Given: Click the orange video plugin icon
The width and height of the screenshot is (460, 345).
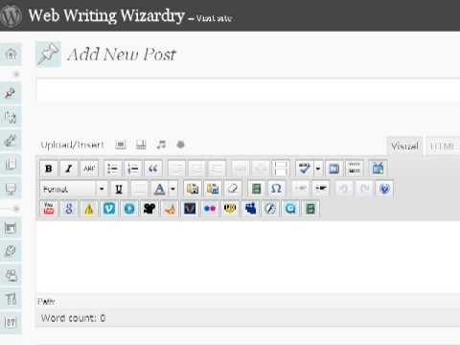Looking at the screenshot, I should 170,209.
